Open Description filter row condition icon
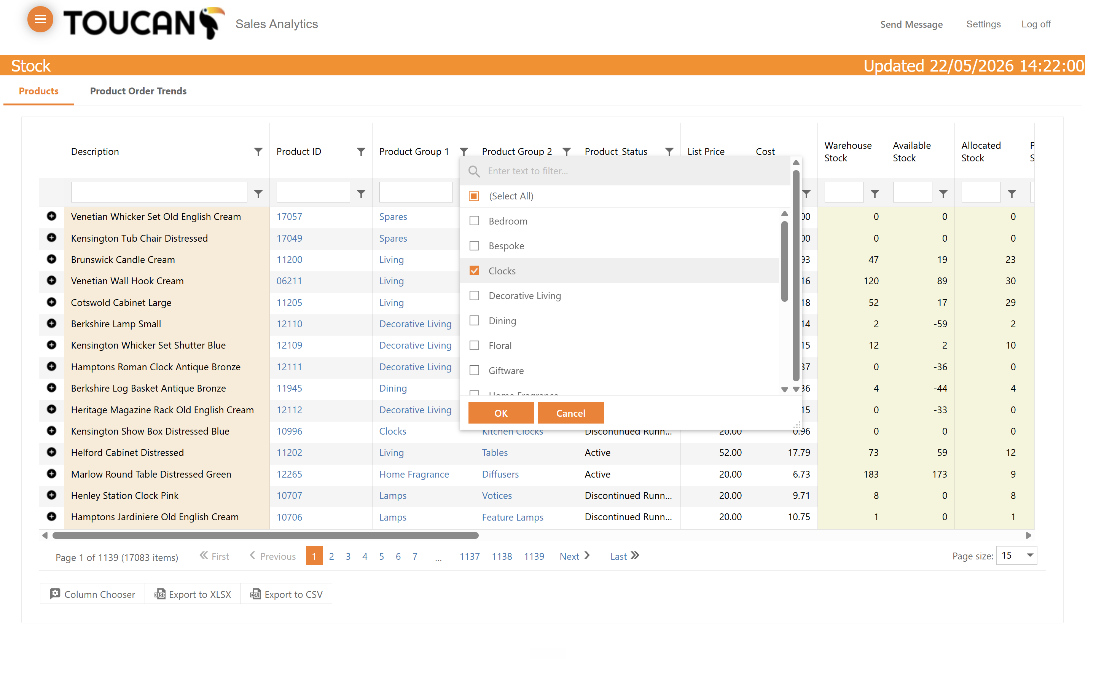 [258, 194]
